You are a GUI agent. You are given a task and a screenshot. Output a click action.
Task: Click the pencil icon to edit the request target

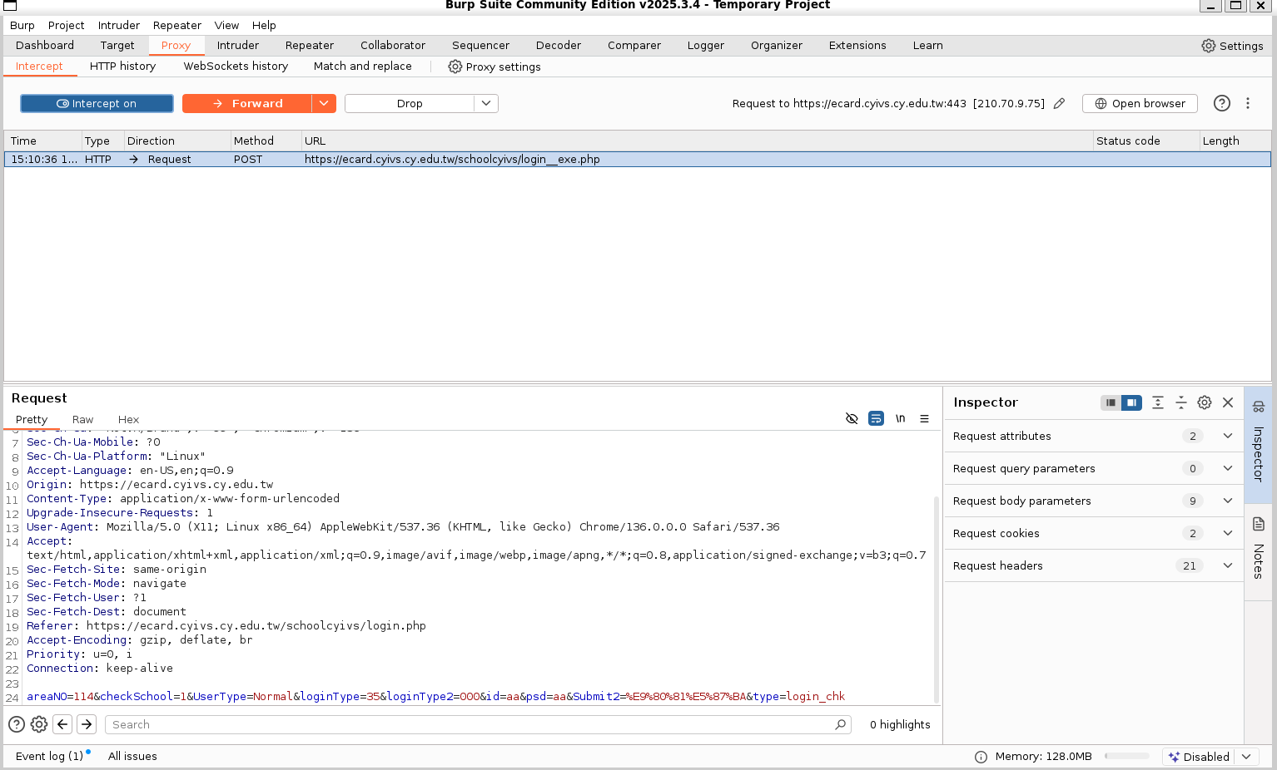pyautogui.click(x=1059, y=104)
